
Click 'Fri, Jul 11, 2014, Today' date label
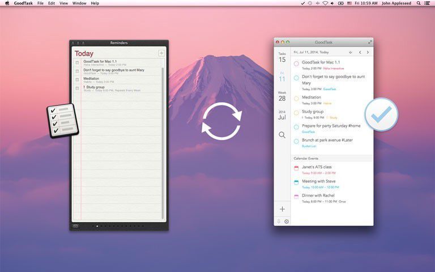click(x=311, y=52)
